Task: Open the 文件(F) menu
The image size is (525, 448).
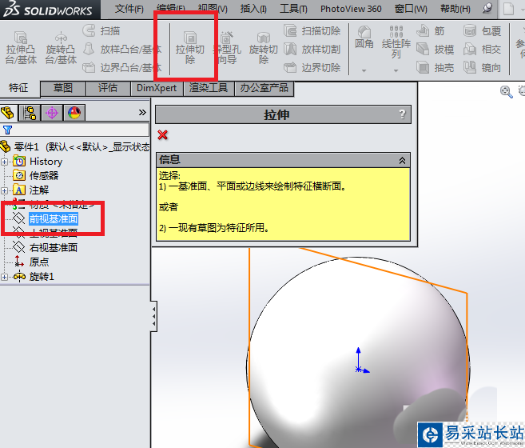Action: click(x=129, y=9)
